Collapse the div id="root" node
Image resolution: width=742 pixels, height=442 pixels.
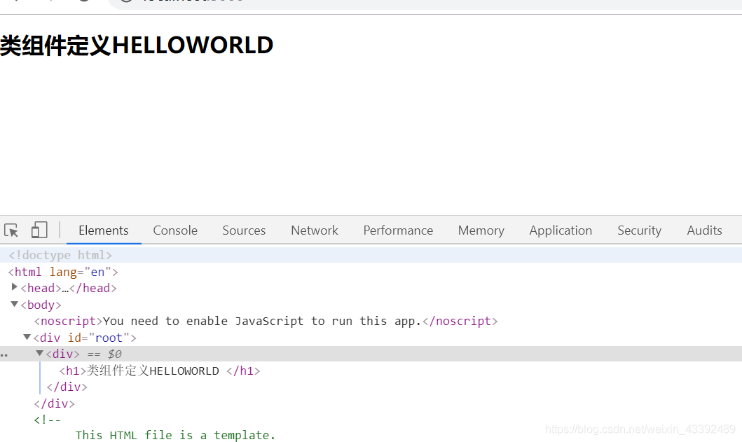click(27, 337)
